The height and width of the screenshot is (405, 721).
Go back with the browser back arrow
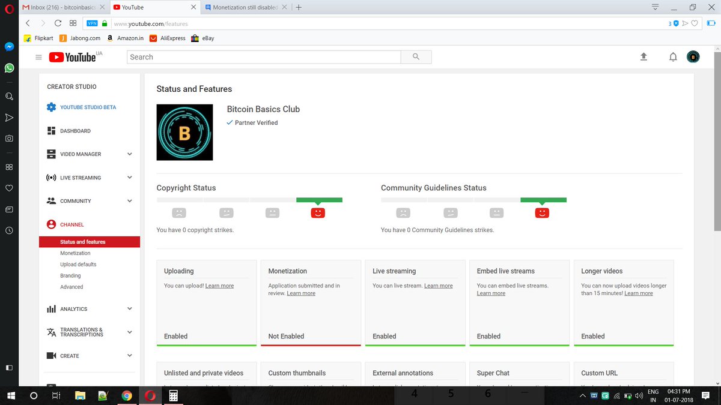28,23
